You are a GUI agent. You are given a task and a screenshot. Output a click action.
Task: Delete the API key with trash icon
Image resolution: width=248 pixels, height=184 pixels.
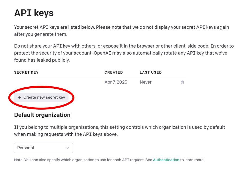(182, 82)
